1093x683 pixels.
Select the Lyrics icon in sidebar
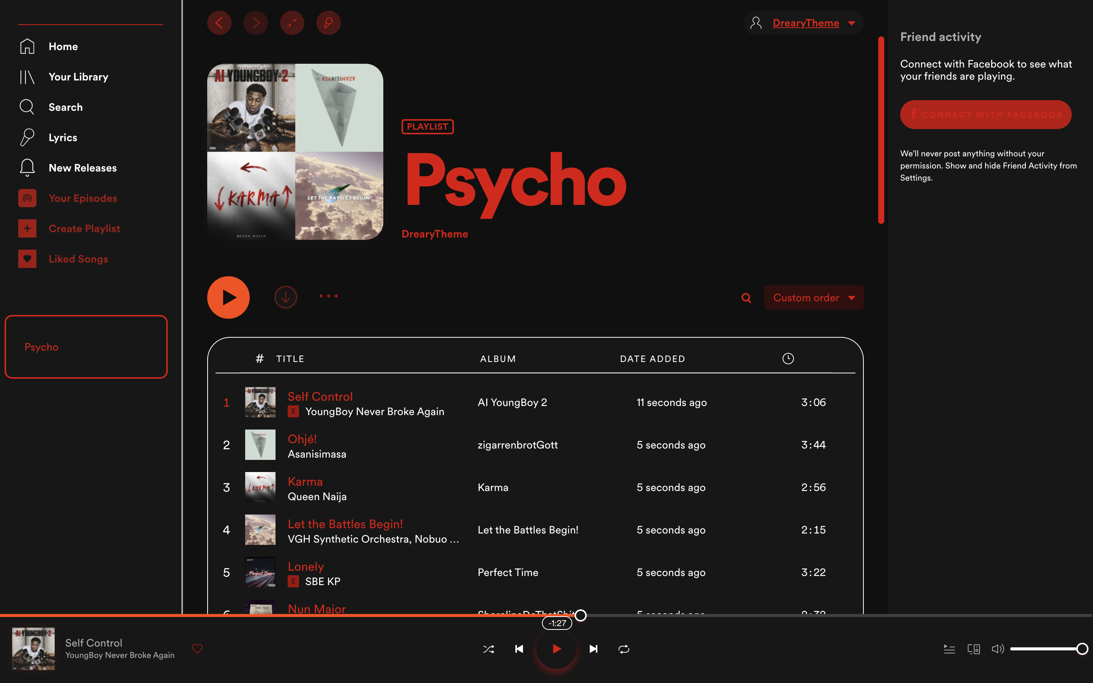click(27, 137)
